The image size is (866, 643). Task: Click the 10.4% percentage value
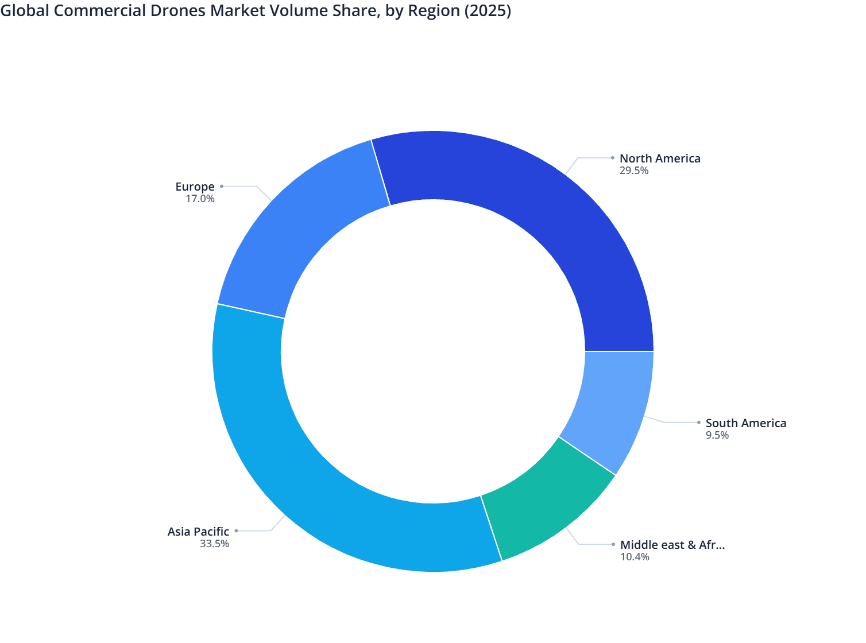pos(634,557)
